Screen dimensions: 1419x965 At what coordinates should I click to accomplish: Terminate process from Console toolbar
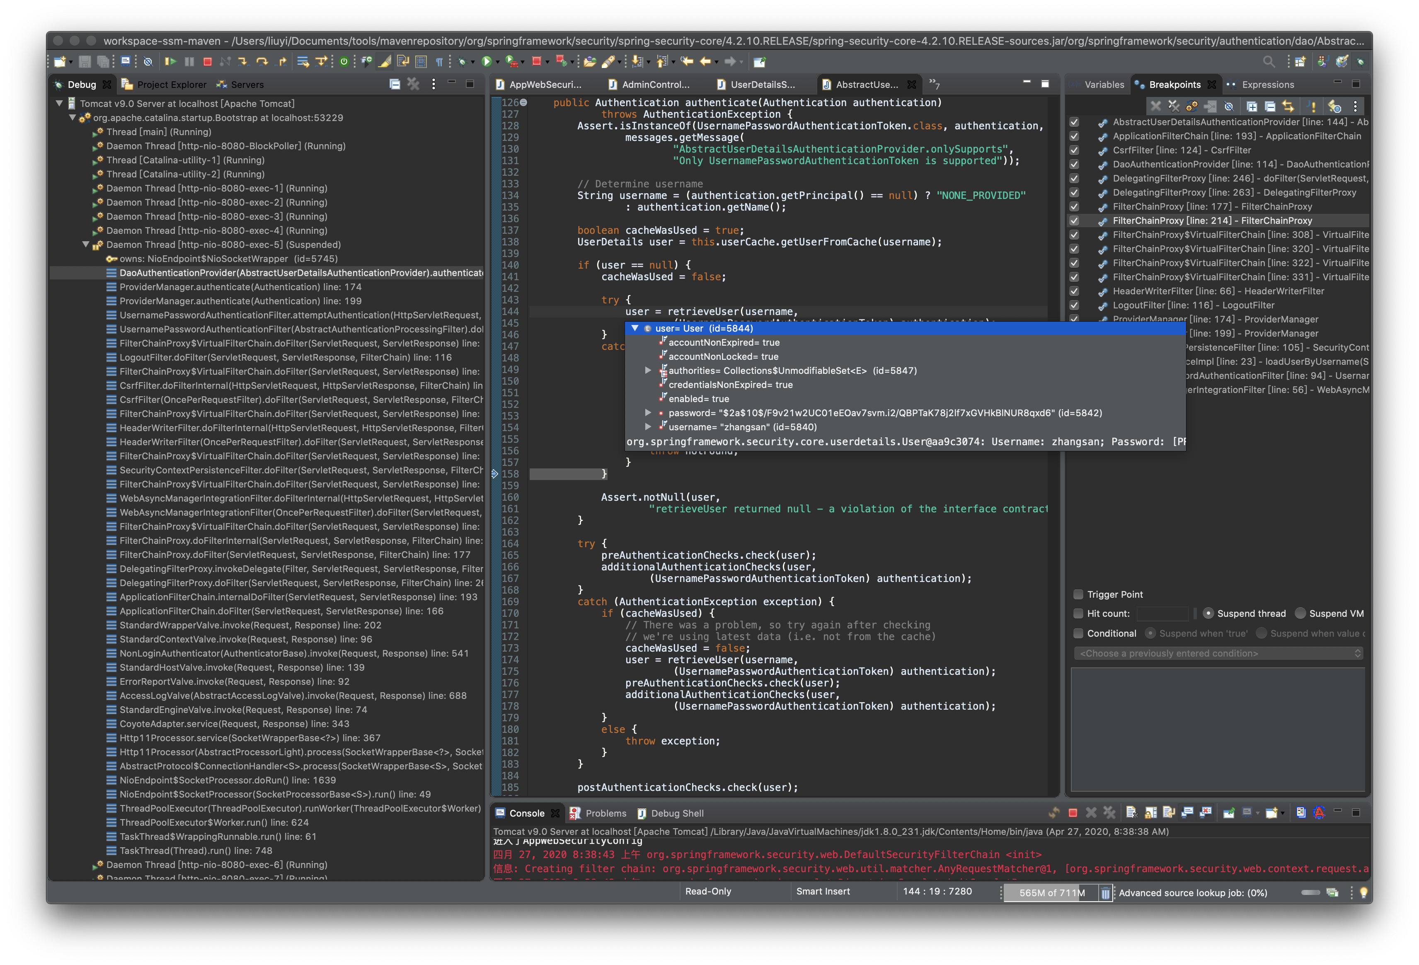tap(1073, 813)
